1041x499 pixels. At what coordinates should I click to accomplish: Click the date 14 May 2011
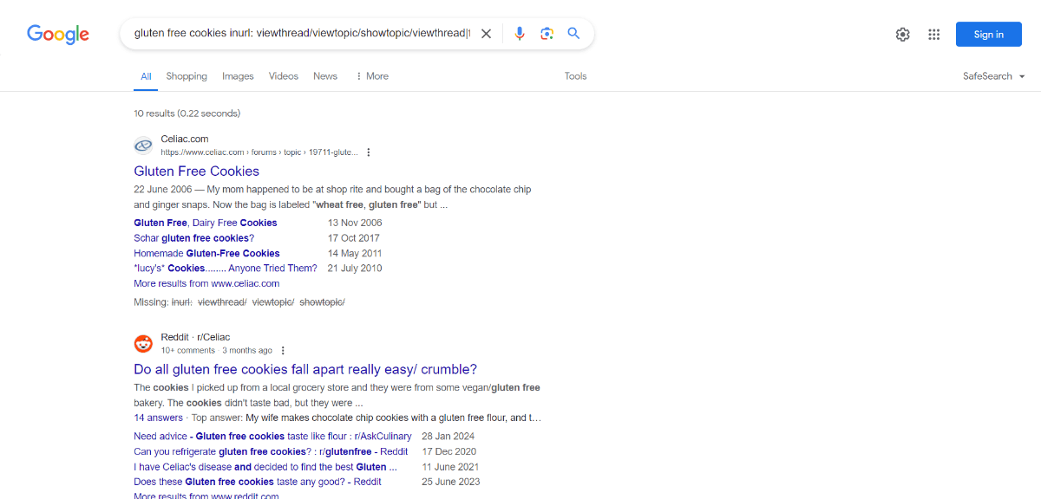[355, 253]
